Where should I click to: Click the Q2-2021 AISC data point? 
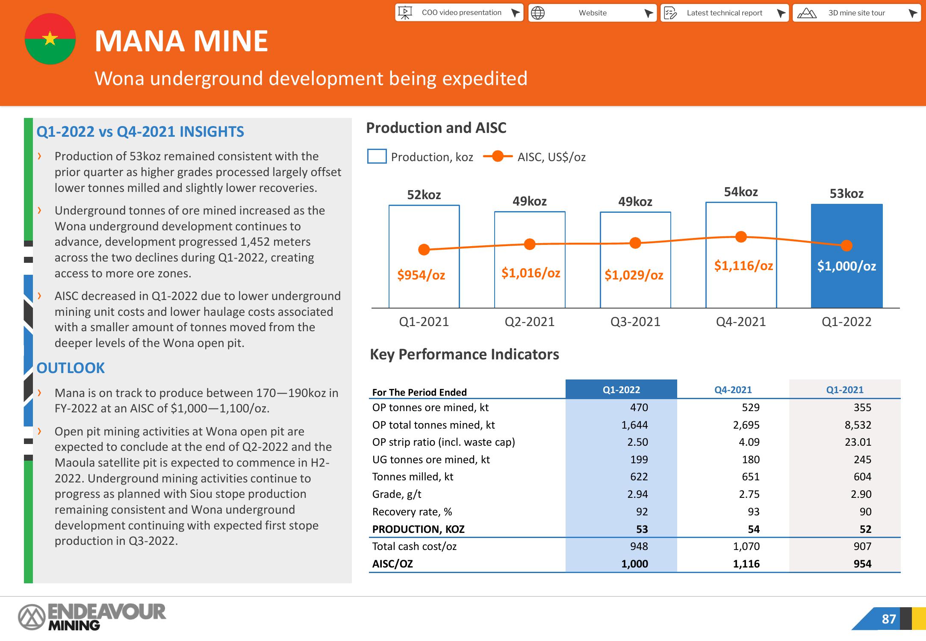click(x=530, y=244)
